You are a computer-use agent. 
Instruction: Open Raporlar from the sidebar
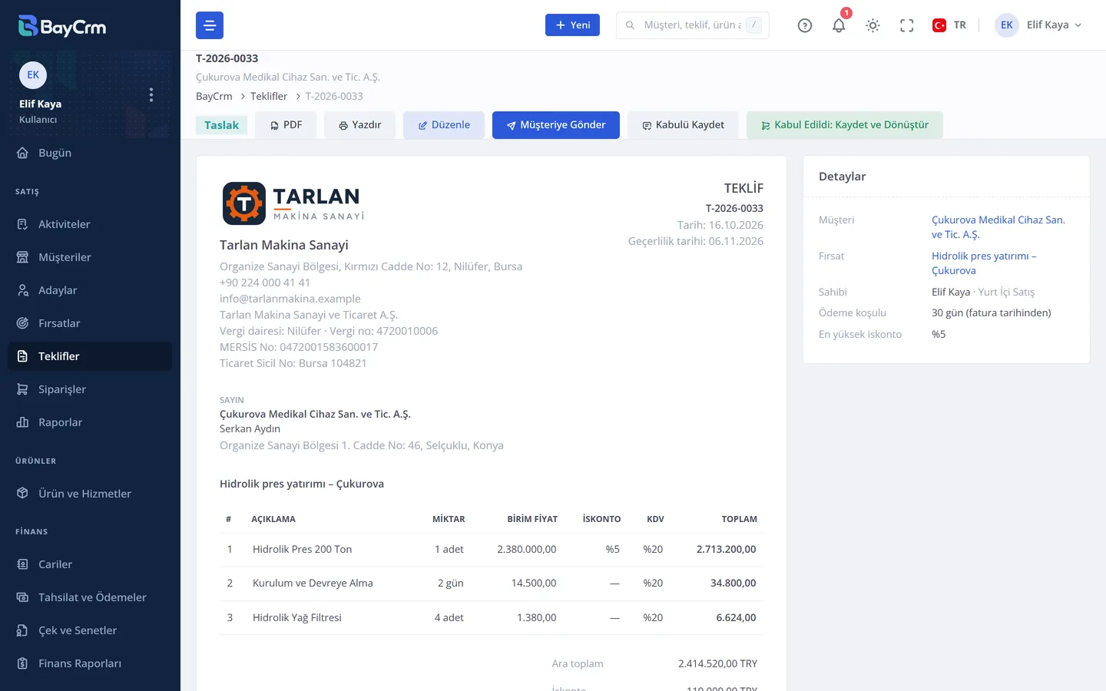click(90, 422)
